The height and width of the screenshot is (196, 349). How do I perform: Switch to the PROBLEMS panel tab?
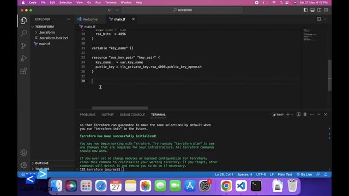point(87,115)
